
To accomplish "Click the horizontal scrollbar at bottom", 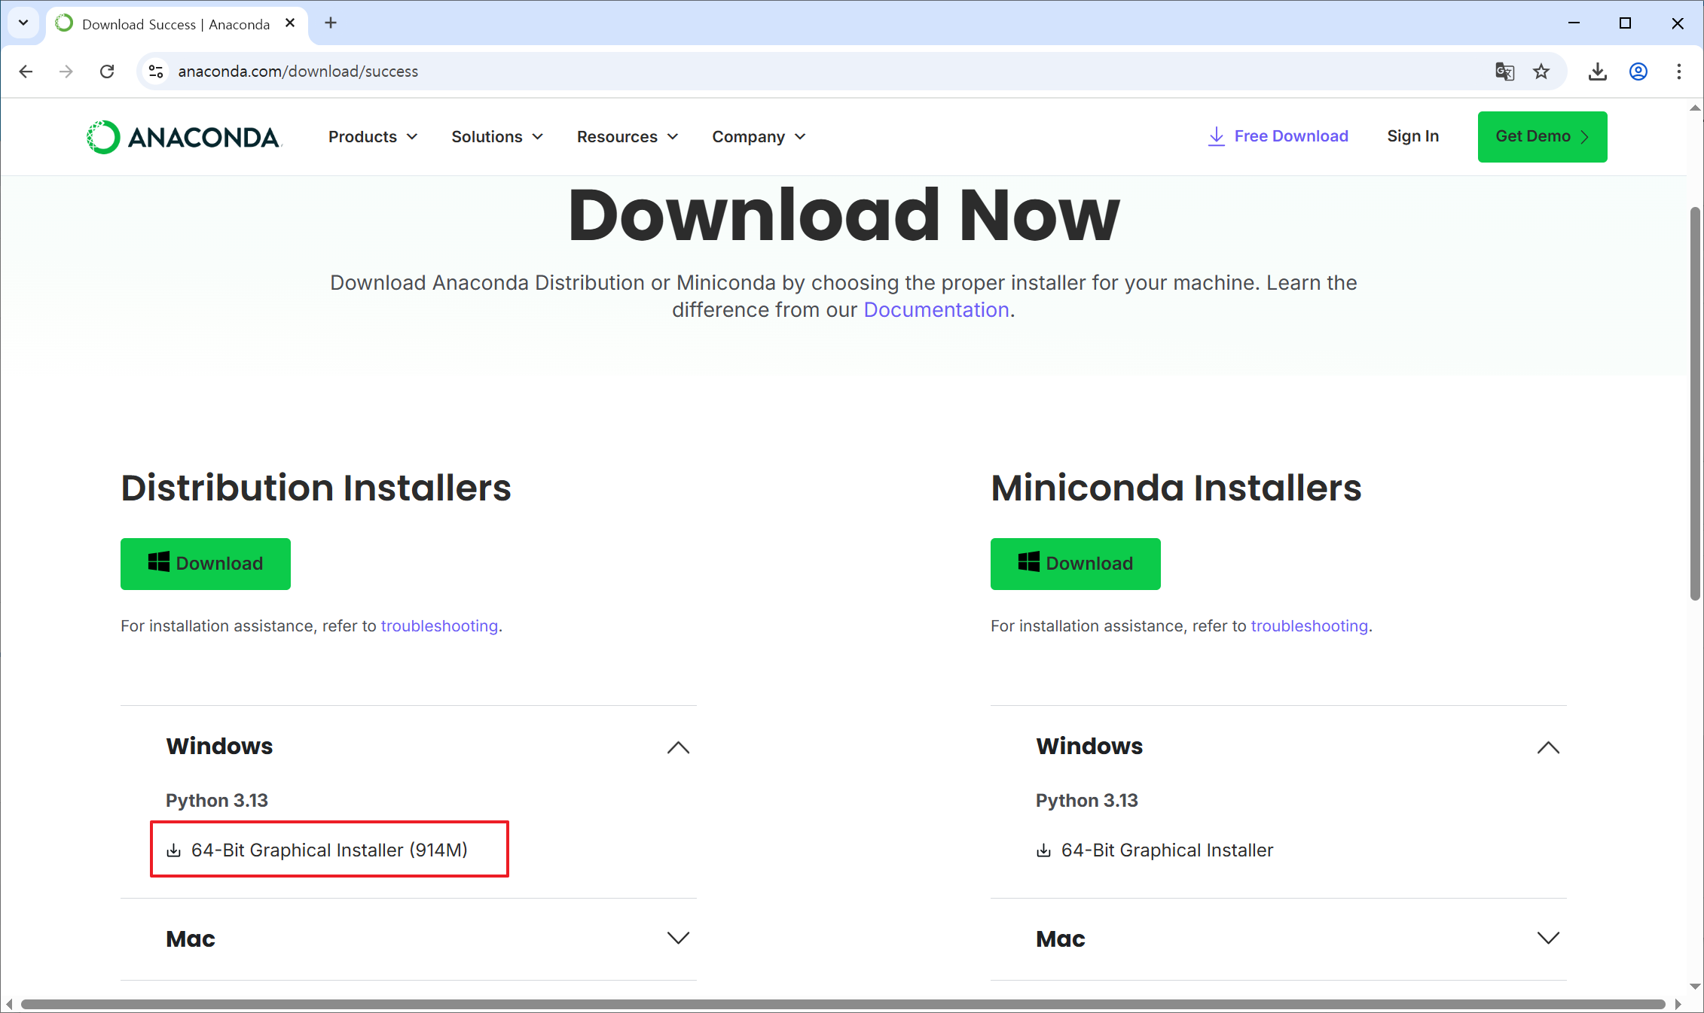I will pyautogui.click(x=842, y=1004).
